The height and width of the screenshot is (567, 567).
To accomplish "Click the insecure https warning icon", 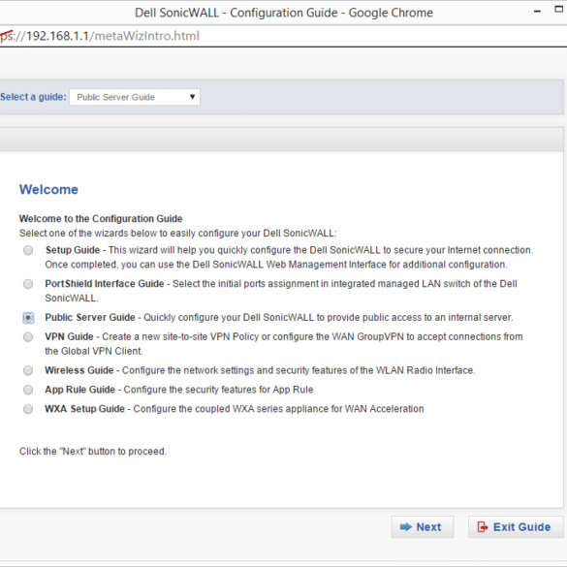I will pos(7,36).
